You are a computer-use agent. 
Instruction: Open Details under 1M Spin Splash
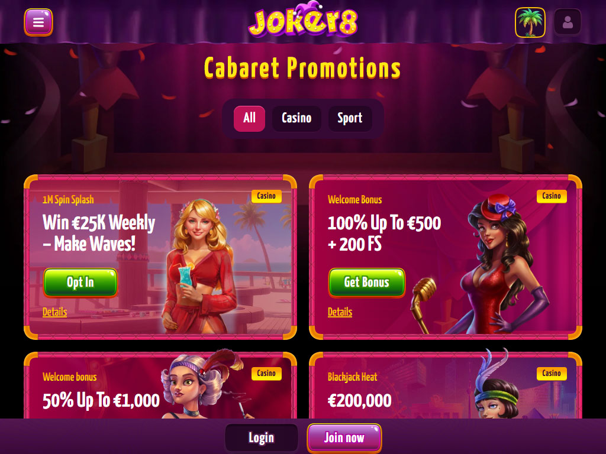click(55, 312)
